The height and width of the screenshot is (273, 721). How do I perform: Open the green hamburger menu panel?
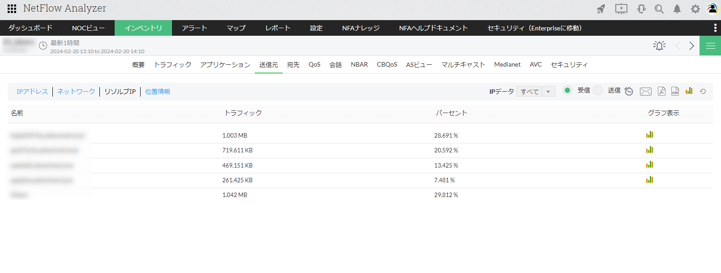pyautogui.click(x=710, y=46)
